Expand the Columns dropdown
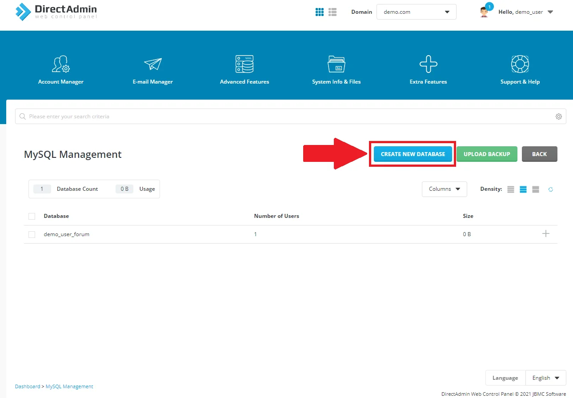Screen dimensions: 573x398 click(444, 189)
